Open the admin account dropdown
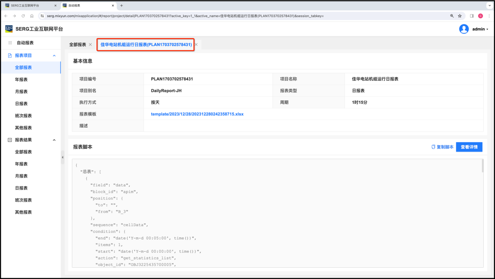Image resolution: width=495 pixels, height=279 pixels. 480,29
